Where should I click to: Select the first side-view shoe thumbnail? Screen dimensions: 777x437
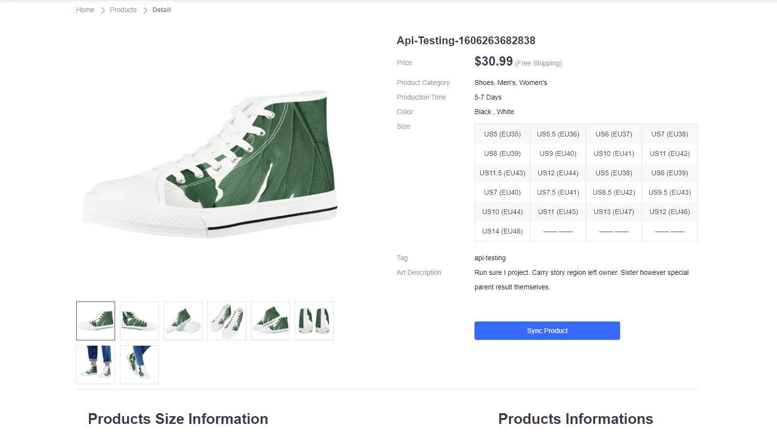click(96, 321)
